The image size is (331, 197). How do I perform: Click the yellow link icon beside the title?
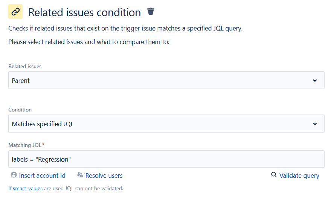pos(15,12)
